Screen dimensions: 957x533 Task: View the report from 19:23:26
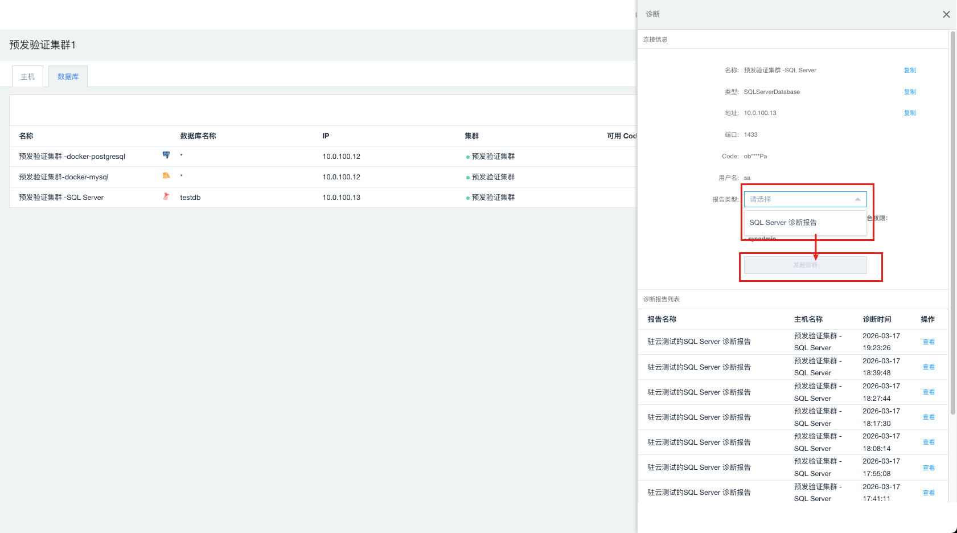point(929,342)
